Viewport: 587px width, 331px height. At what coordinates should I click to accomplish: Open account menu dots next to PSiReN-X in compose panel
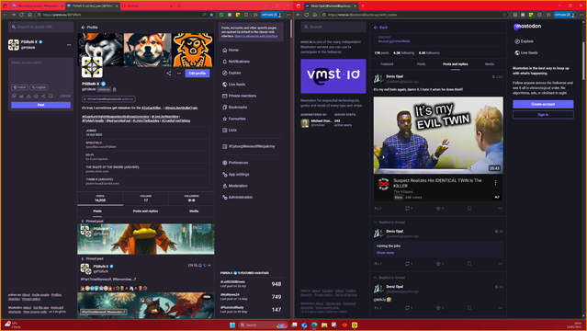coord(69,45)
